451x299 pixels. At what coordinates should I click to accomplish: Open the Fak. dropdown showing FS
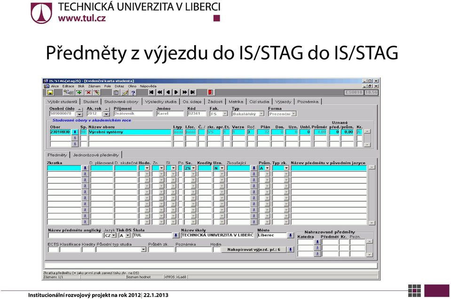(x=225, y=114)
